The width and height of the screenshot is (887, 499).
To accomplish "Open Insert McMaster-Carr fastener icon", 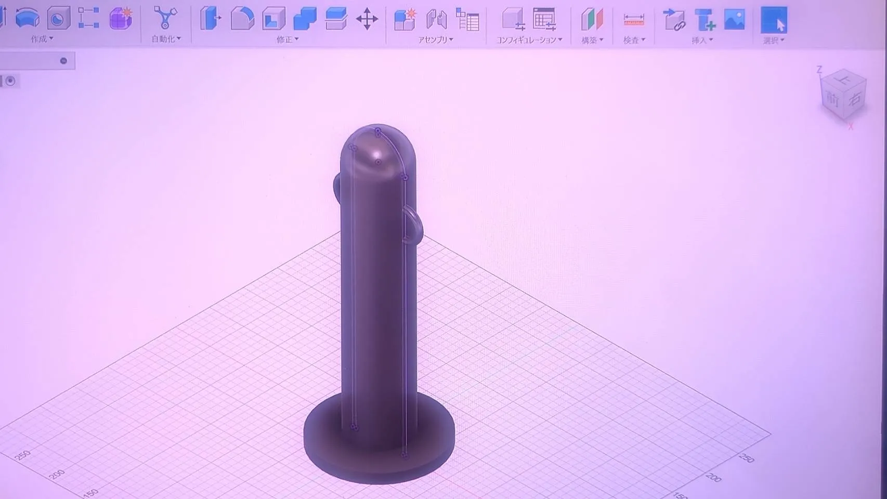I will [706, 20].
